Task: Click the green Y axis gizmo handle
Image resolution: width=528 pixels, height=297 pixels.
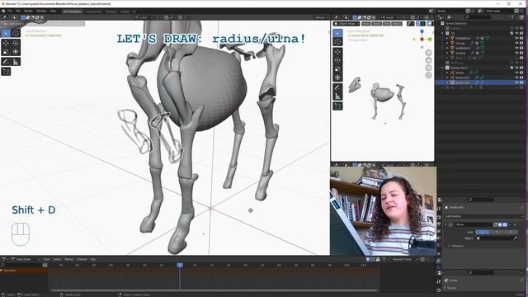Action: click(x=430, y=40)
